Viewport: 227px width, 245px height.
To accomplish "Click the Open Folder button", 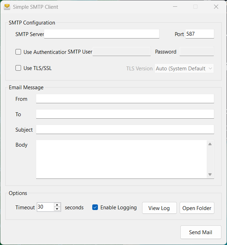I will pyautogui.click(x=197, y=208).
